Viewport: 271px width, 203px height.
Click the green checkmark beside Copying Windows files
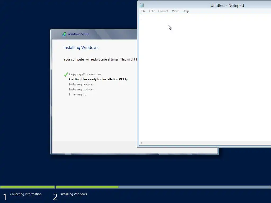tap(66, 74)
